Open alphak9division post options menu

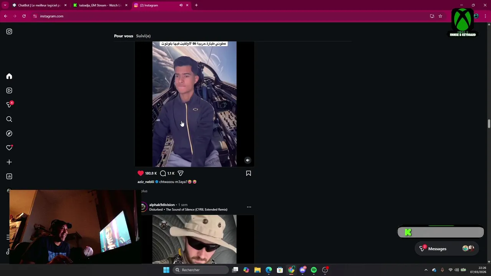coord(249,207)
